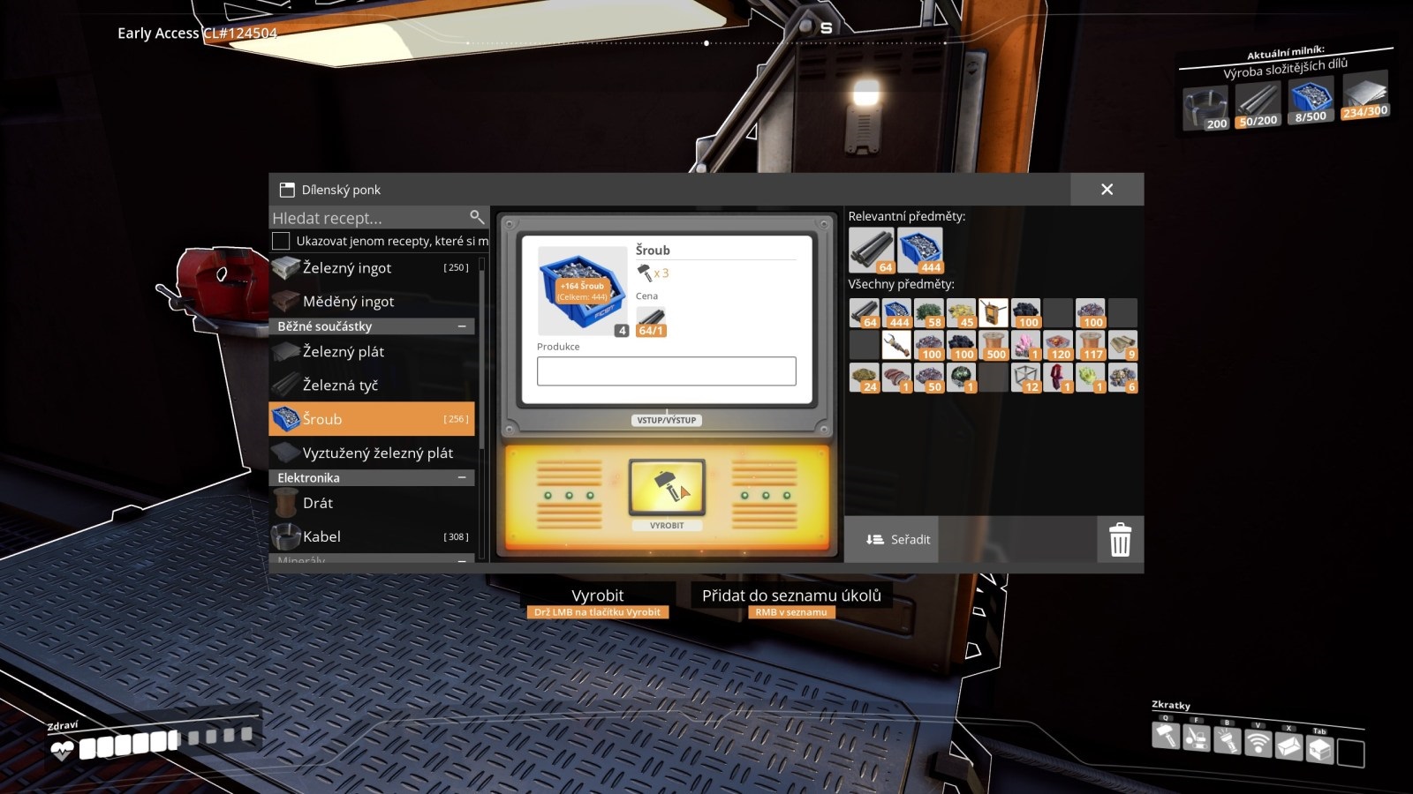Screen dimensions: 1413x794
Task: Collapse the 'Běžné součástky' category
Action: (462, 326)
